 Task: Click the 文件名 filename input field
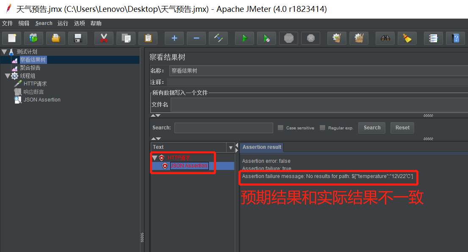point(319,105)
